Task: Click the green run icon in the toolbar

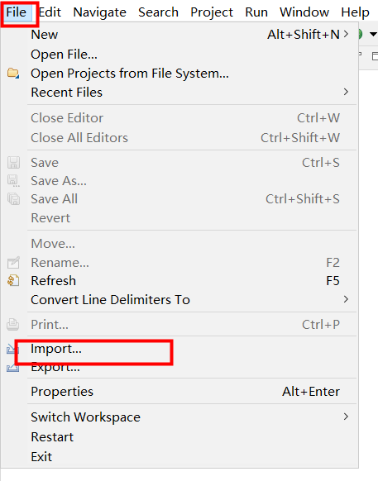Action: tap(360, 34)
